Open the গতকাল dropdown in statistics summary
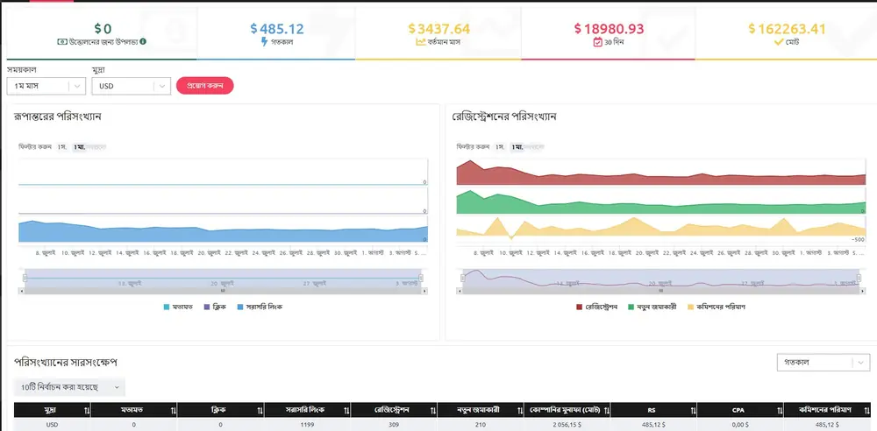877x431 pixels. point(824,363)
